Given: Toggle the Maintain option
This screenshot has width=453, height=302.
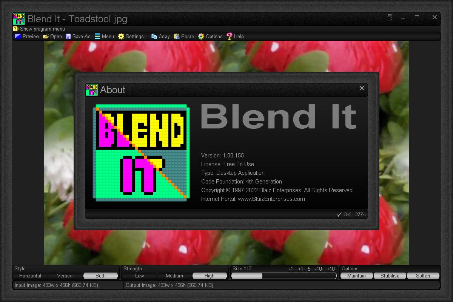Looking at the screenshot, I should tap(356, 276).
